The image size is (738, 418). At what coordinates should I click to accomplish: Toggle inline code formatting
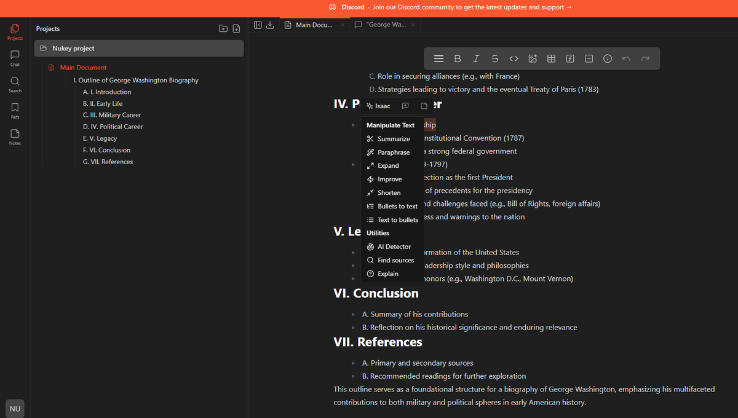coord(514,58)
